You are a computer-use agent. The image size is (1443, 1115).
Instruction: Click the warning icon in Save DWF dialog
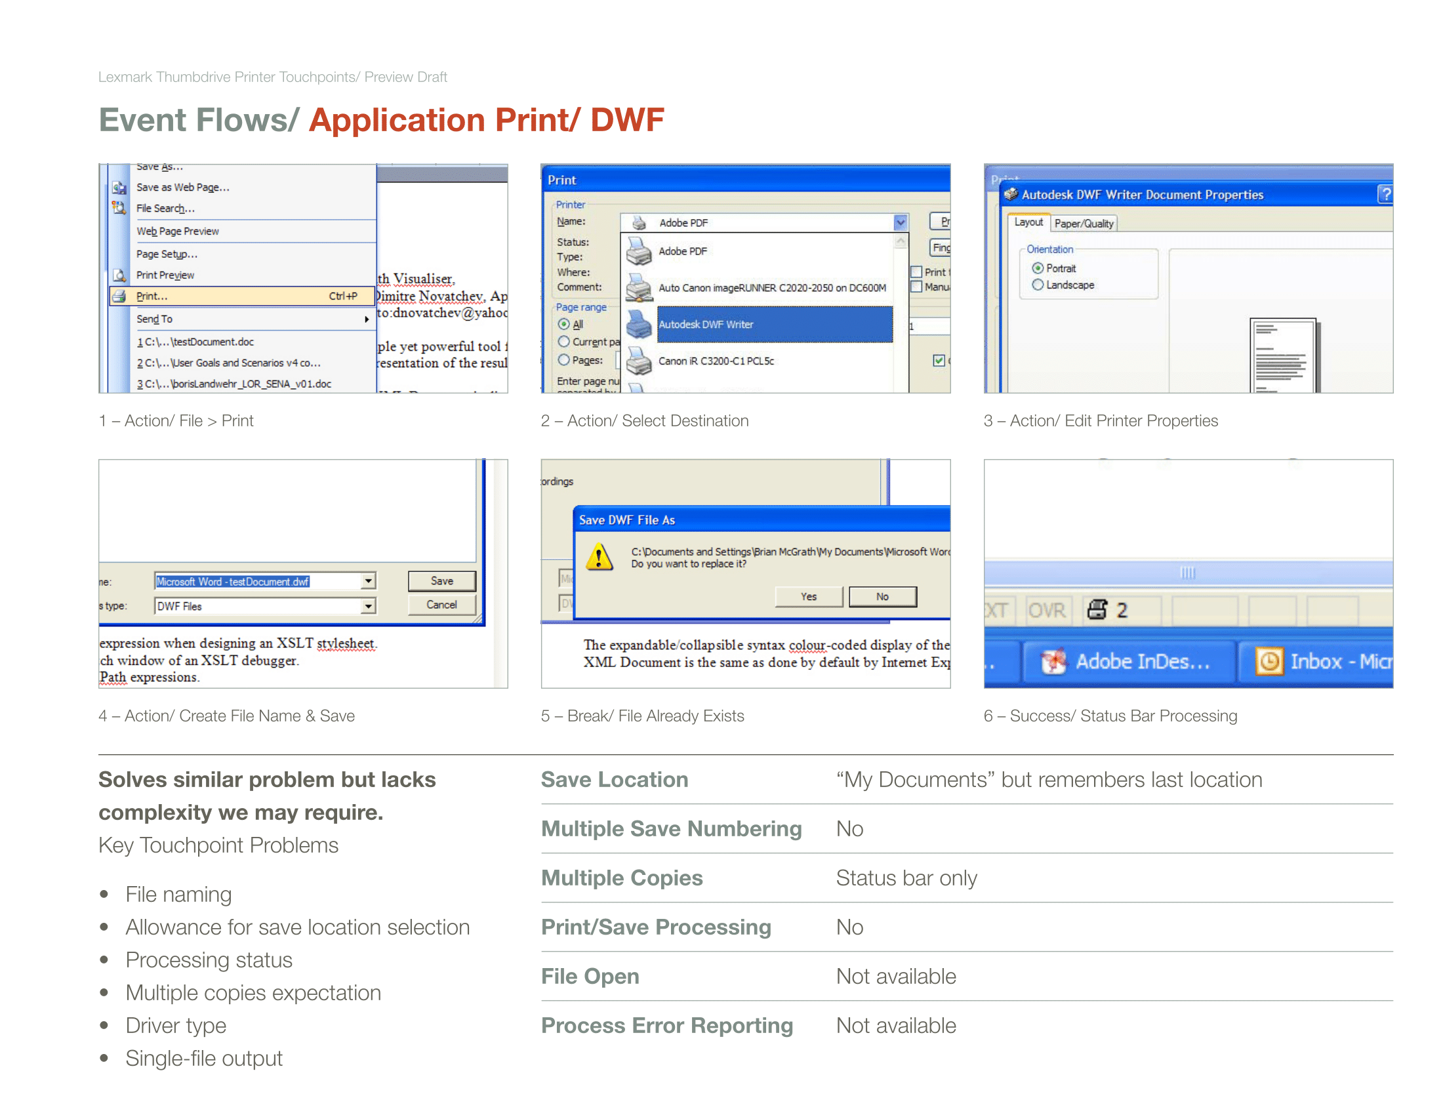click(x=600, y=557)
